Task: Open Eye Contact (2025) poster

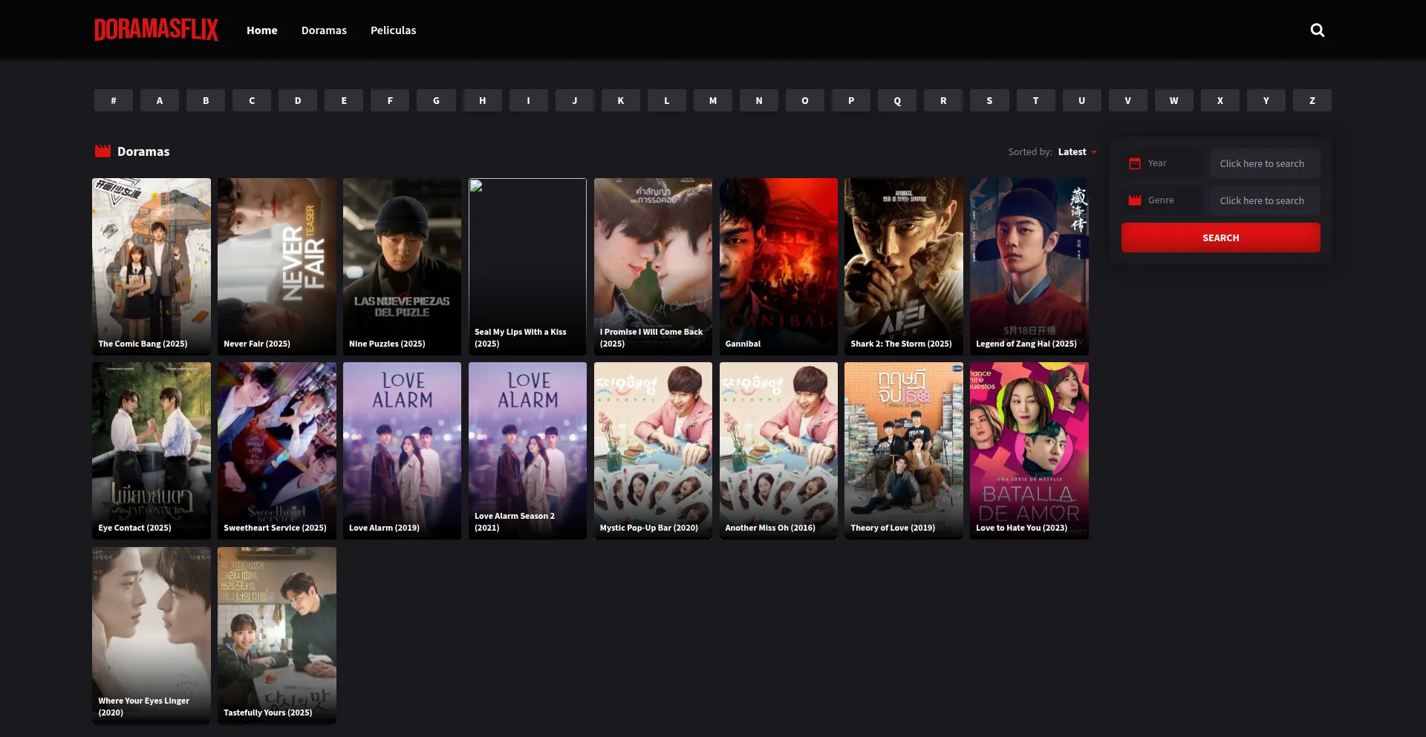Action: [x=152, y=451]
